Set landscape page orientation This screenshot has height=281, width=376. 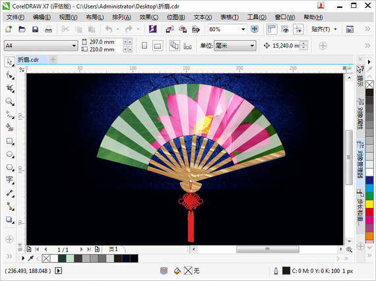point(158,45)
